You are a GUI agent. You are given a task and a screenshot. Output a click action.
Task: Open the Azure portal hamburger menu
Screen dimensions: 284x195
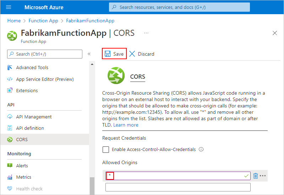click(9, 7)
